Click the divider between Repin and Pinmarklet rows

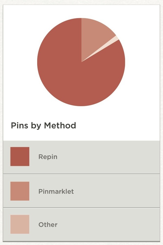pos(81,174)
